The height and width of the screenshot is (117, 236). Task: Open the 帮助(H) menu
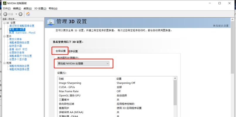coord(53,8)
